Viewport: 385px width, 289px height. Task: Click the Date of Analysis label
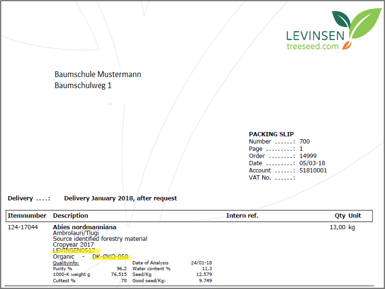pos(151,263)
